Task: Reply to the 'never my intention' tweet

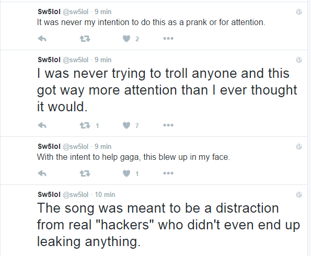Action: click(42, 39)
